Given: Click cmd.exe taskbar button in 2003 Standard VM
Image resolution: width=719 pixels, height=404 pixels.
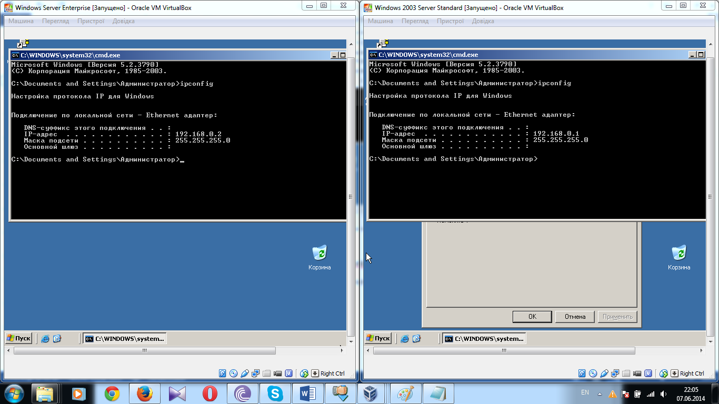Looking at the screenshot, I should [x=484, y=339].
